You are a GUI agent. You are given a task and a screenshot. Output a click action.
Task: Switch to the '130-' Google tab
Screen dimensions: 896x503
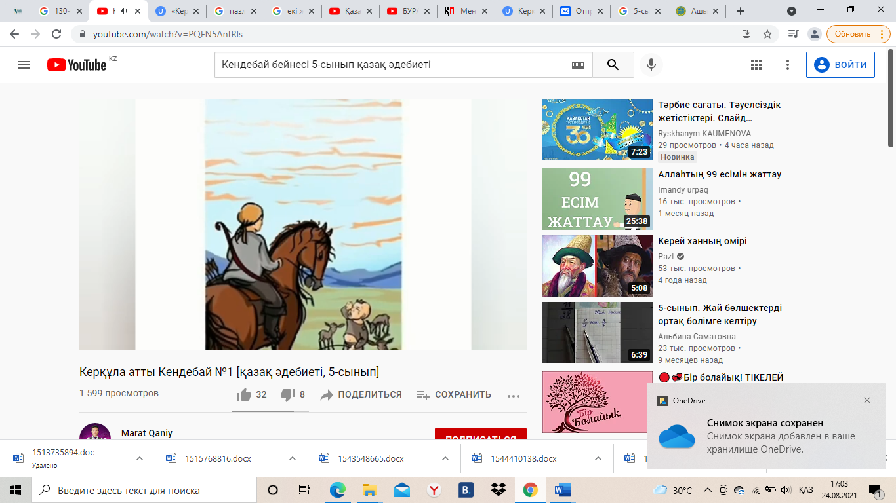tap(60, 11)
